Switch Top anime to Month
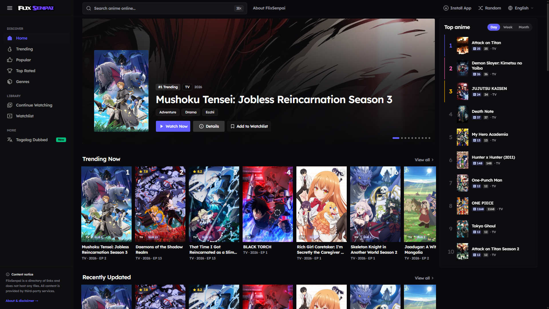Screen dimensions: 549x309 (x=524, y=27)
